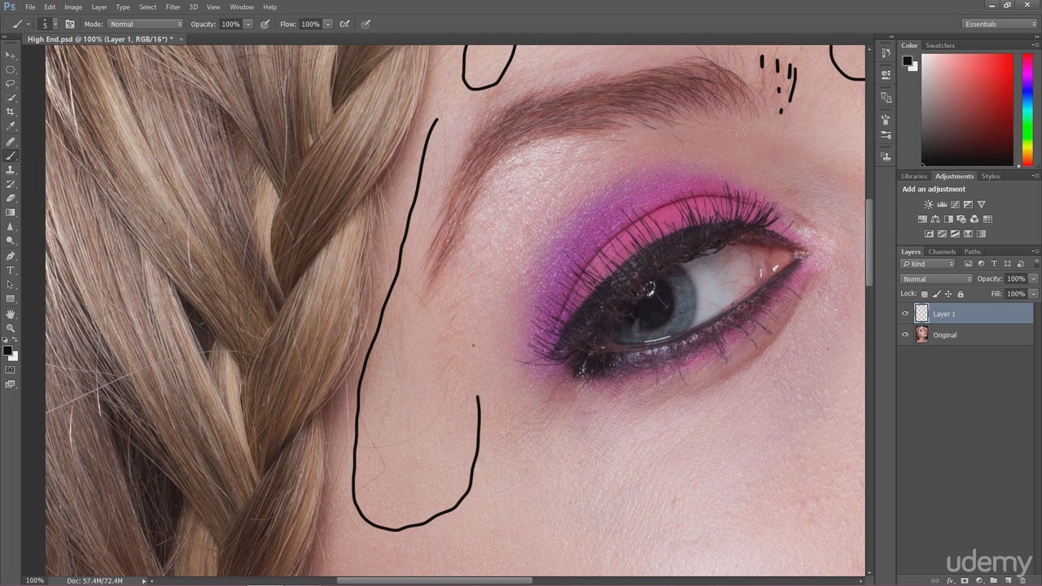Select the Move tool

click(11, 55)
